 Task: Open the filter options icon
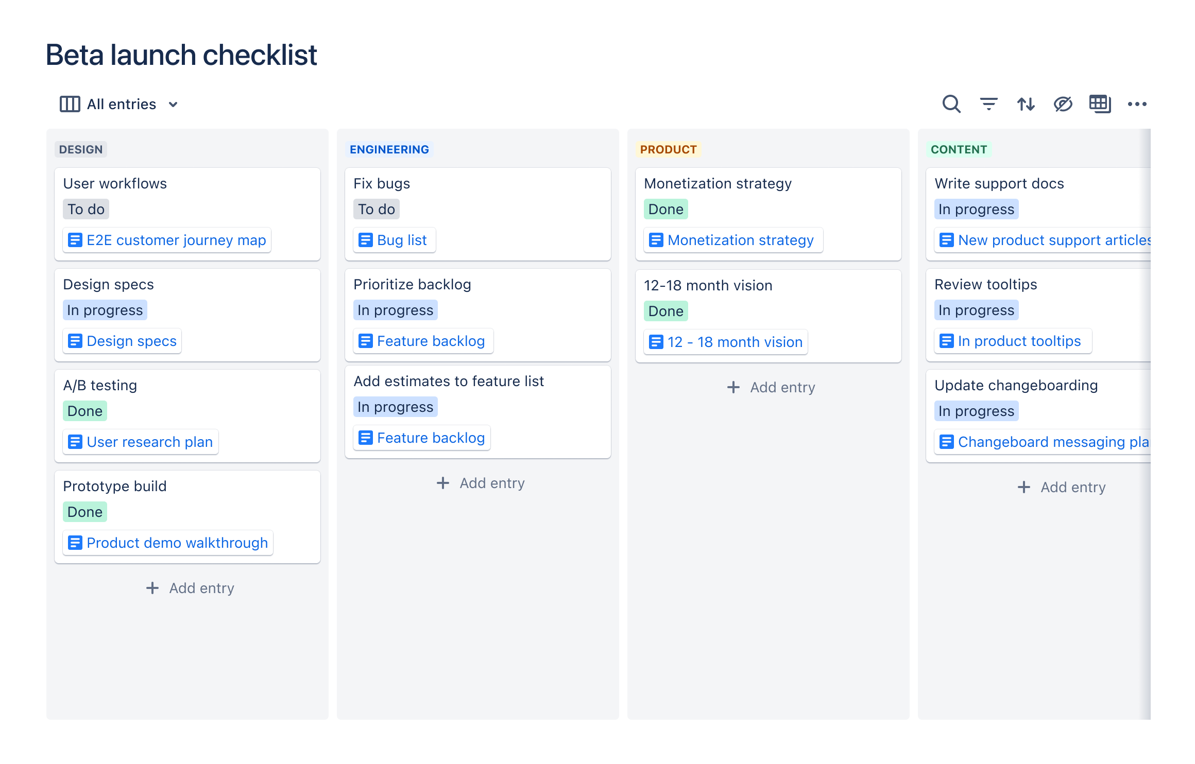(x=988, y=104)
